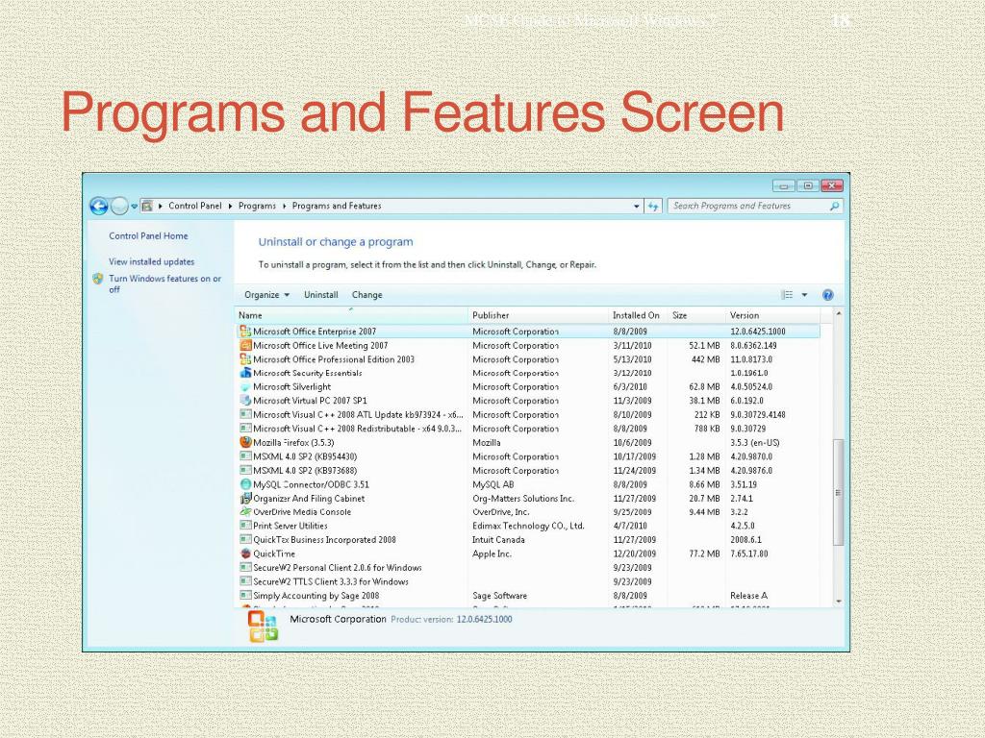Minimize the Programs and Features window
Image resolution: width=985 pixels, height=738 pixels.
click(784, 185)
